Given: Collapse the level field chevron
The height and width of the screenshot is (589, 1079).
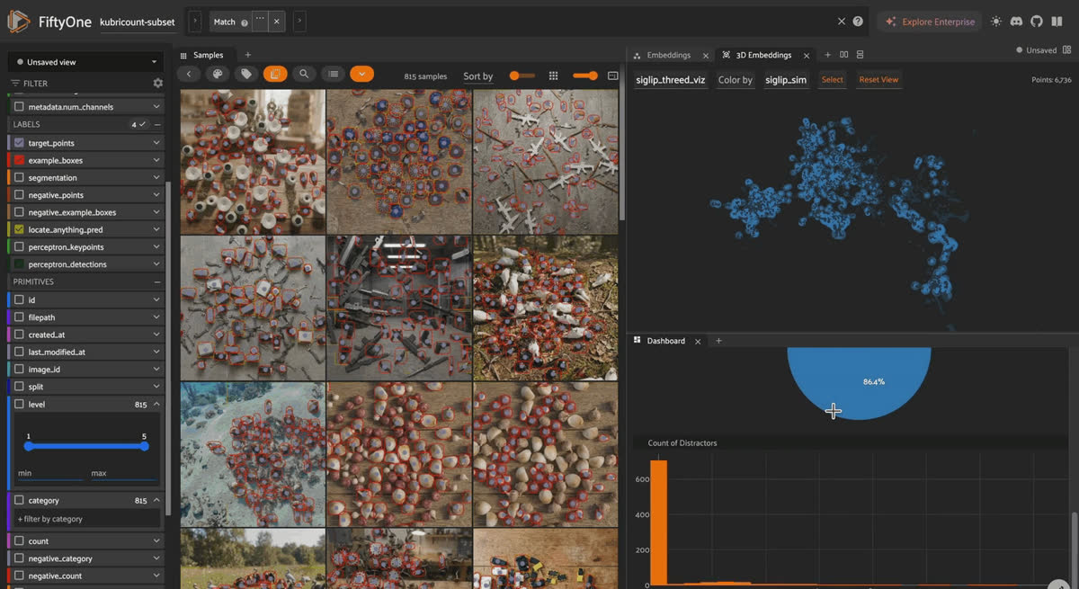Looking at the screenshot, I should pos(156,405).
